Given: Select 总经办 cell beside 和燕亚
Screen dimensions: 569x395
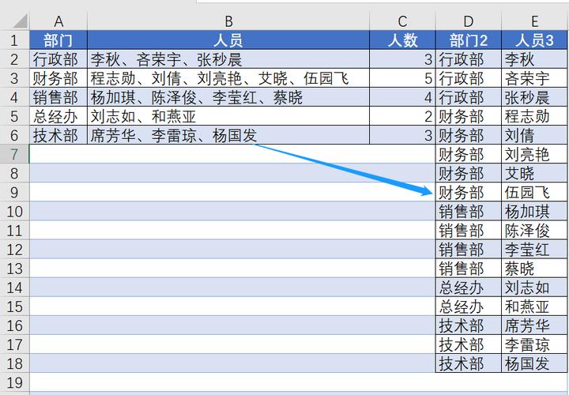Looking at the screenshot, I should click(x=468, y=307).
